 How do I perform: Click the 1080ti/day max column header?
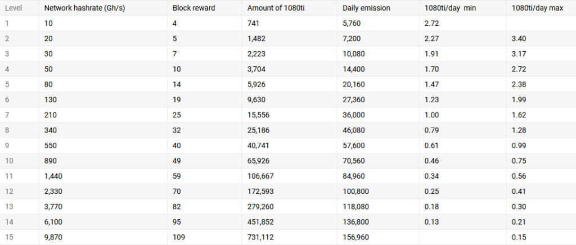pyautogui.click(x=541, y=8)
